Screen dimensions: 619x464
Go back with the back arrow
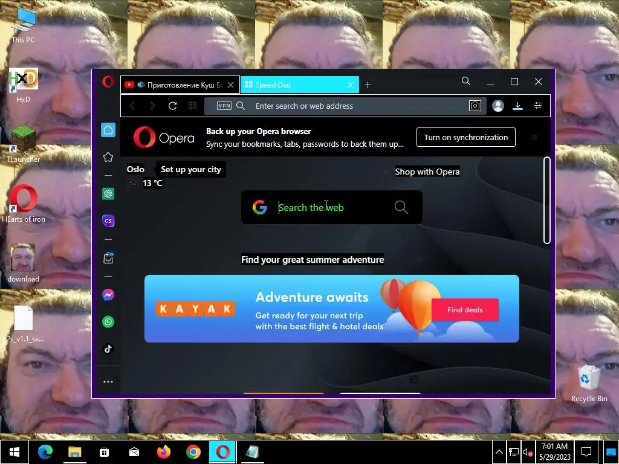[x=132, y=106]
